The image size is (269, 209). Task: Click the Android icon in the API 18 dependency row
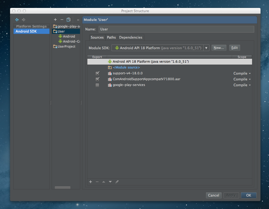[x=110, y=62]
